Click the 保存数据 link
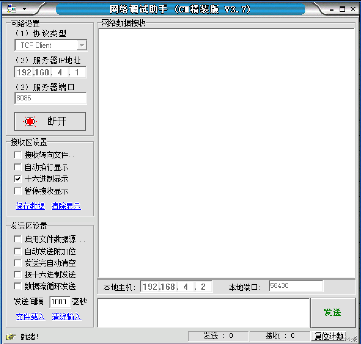Viewport: 361px width, 344px height. coord(30,206)
